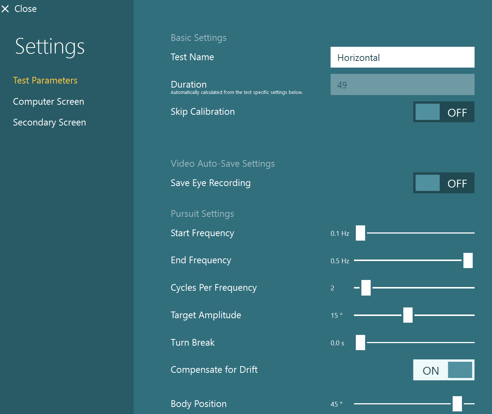Open the Secondary Screen settings page
Image resolution: width=492 pixels, height=414 pixels.
point(49,122)
